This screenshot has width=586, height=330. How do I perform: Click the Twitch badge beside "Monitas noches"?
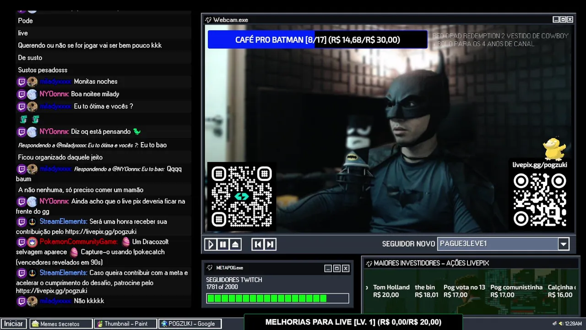22,82
